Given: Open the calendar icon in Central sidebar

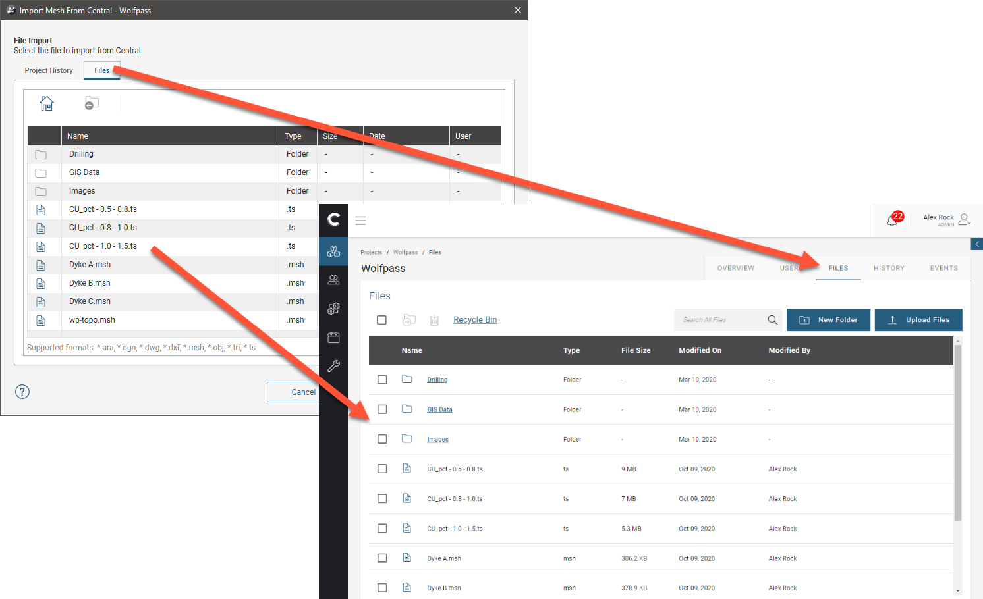Looking at the screenshot, I should [x=333, y=337].
